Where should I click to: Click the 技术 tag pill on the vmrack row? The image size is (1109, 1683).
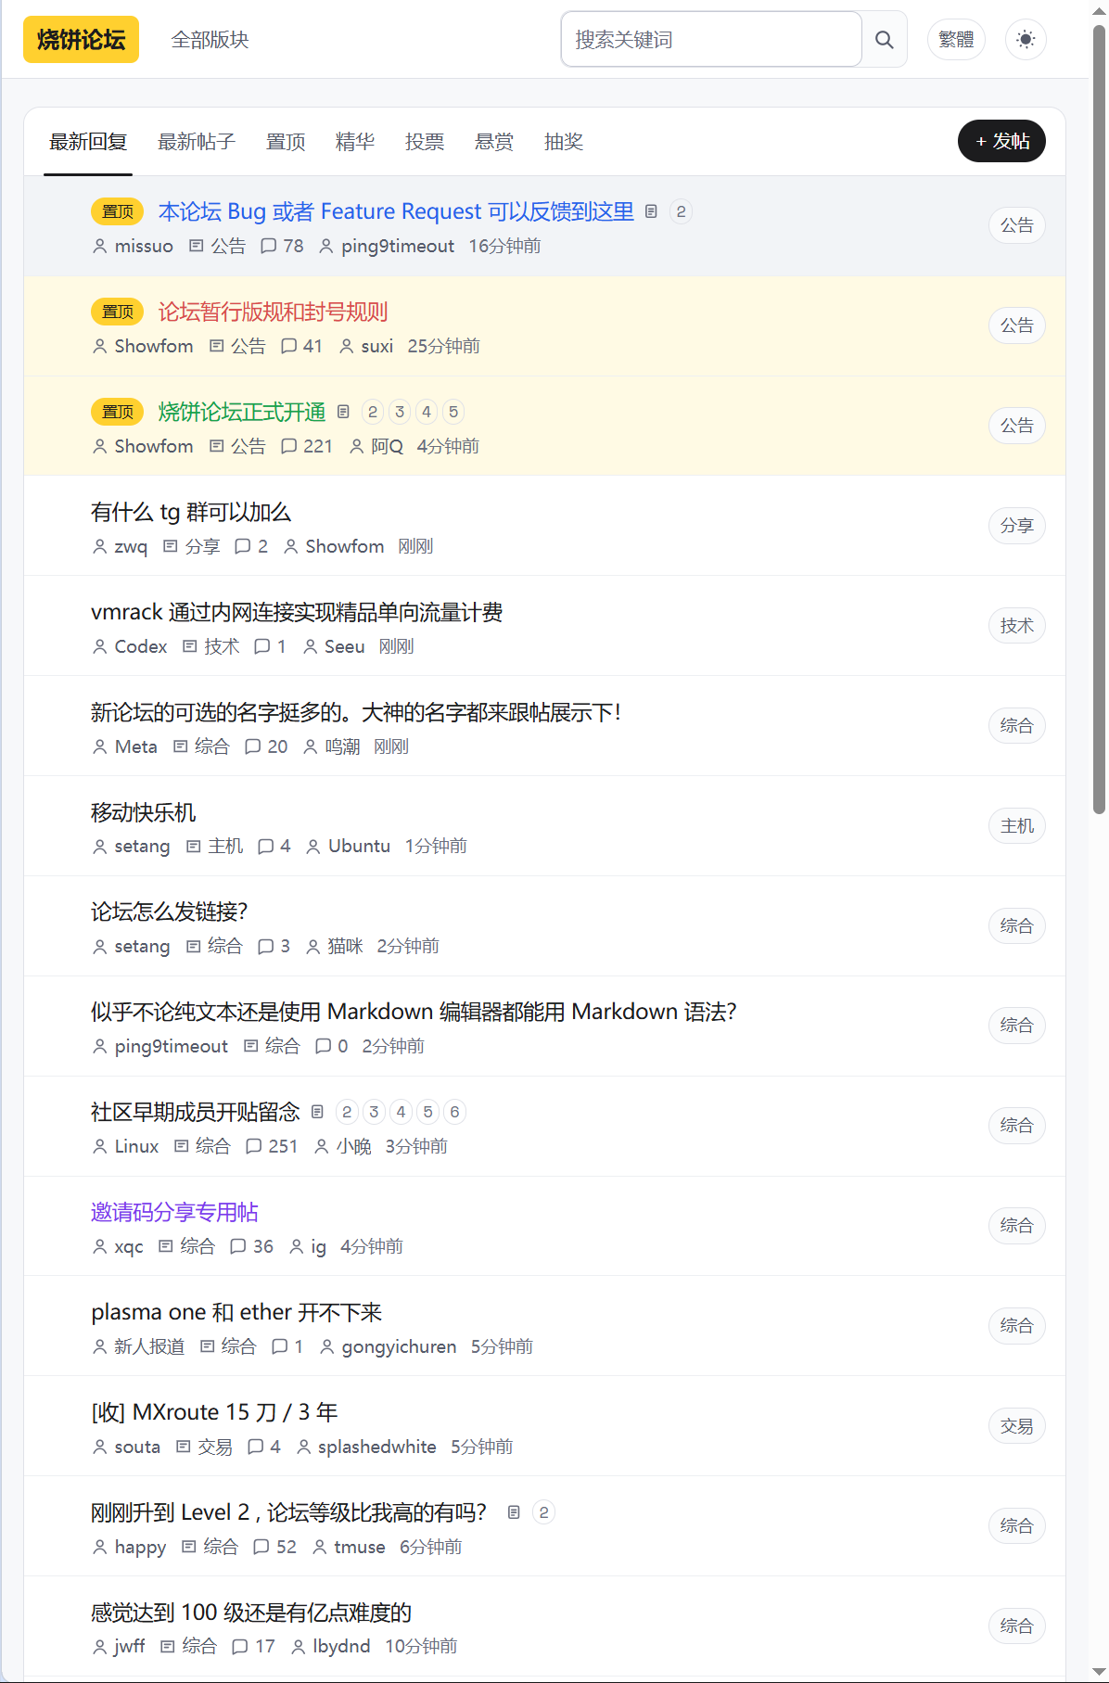pyautogui.click(x=1017, y=626)
